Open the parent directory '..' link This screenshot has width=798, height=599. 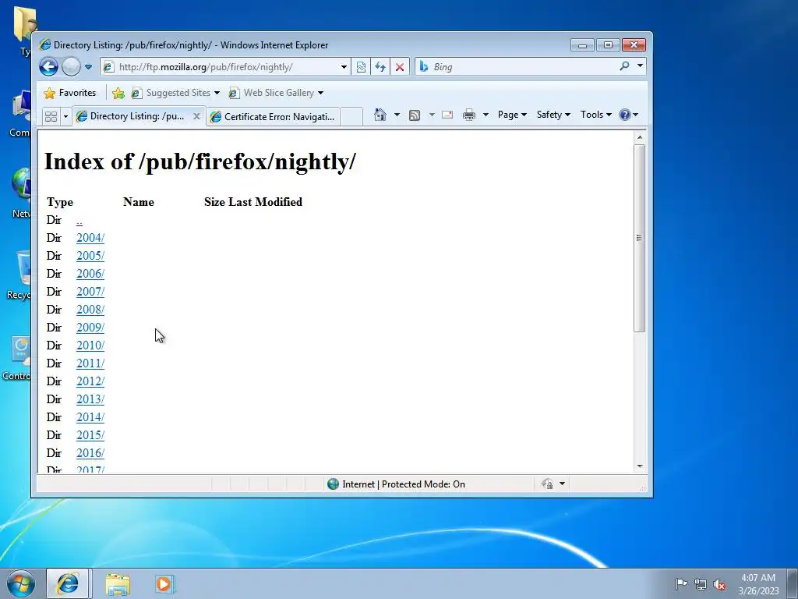(79, 221)
